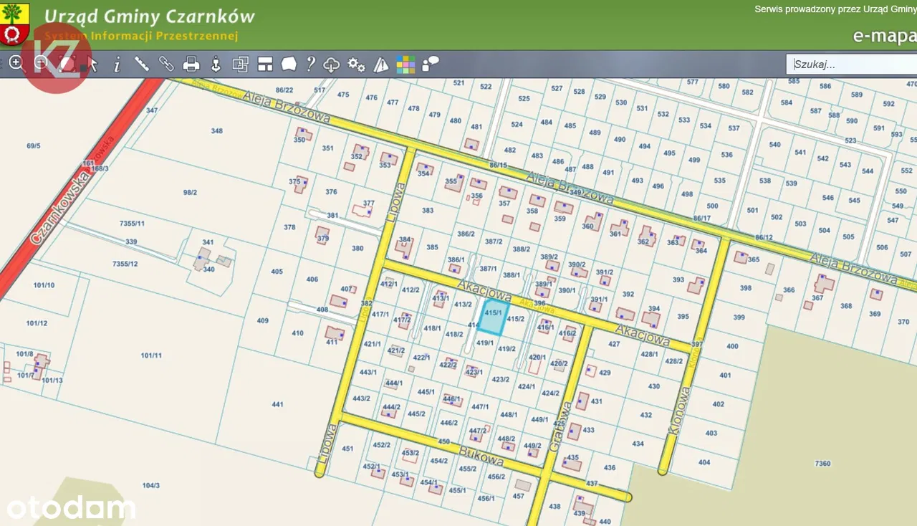Open the street view person tool

[216, 64]
